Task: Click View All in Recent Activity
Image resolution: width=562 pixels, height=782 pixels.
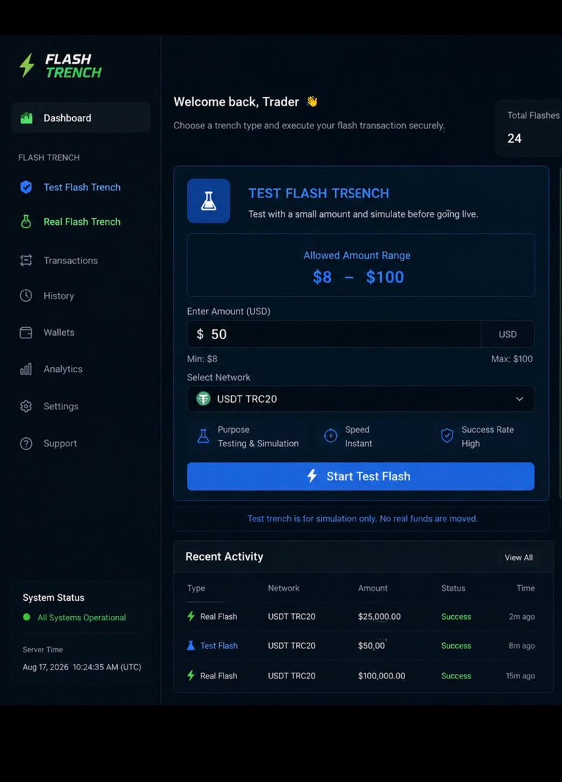Action: 518,558
